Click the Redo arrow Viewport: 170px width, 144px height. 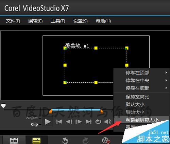[x=86, y=141]
